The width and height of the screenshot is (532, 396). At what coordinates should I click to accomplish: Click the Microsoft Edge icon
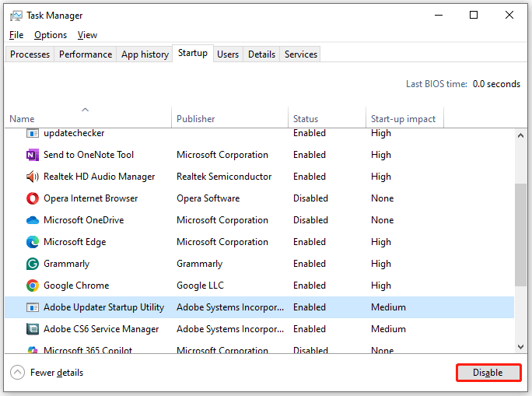pyautogui.click(x=33, y=242)
